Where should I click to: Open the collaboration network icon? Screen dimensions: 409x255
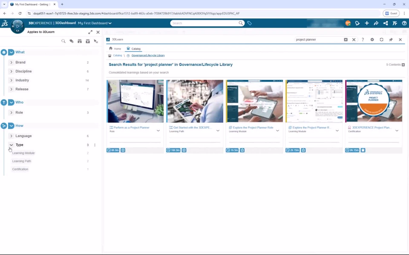[x=385, y=23]
